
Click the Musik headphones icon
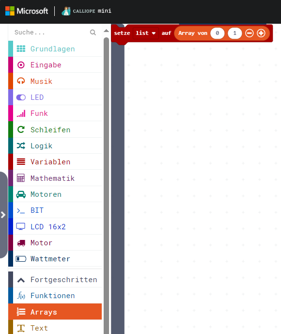21,81
